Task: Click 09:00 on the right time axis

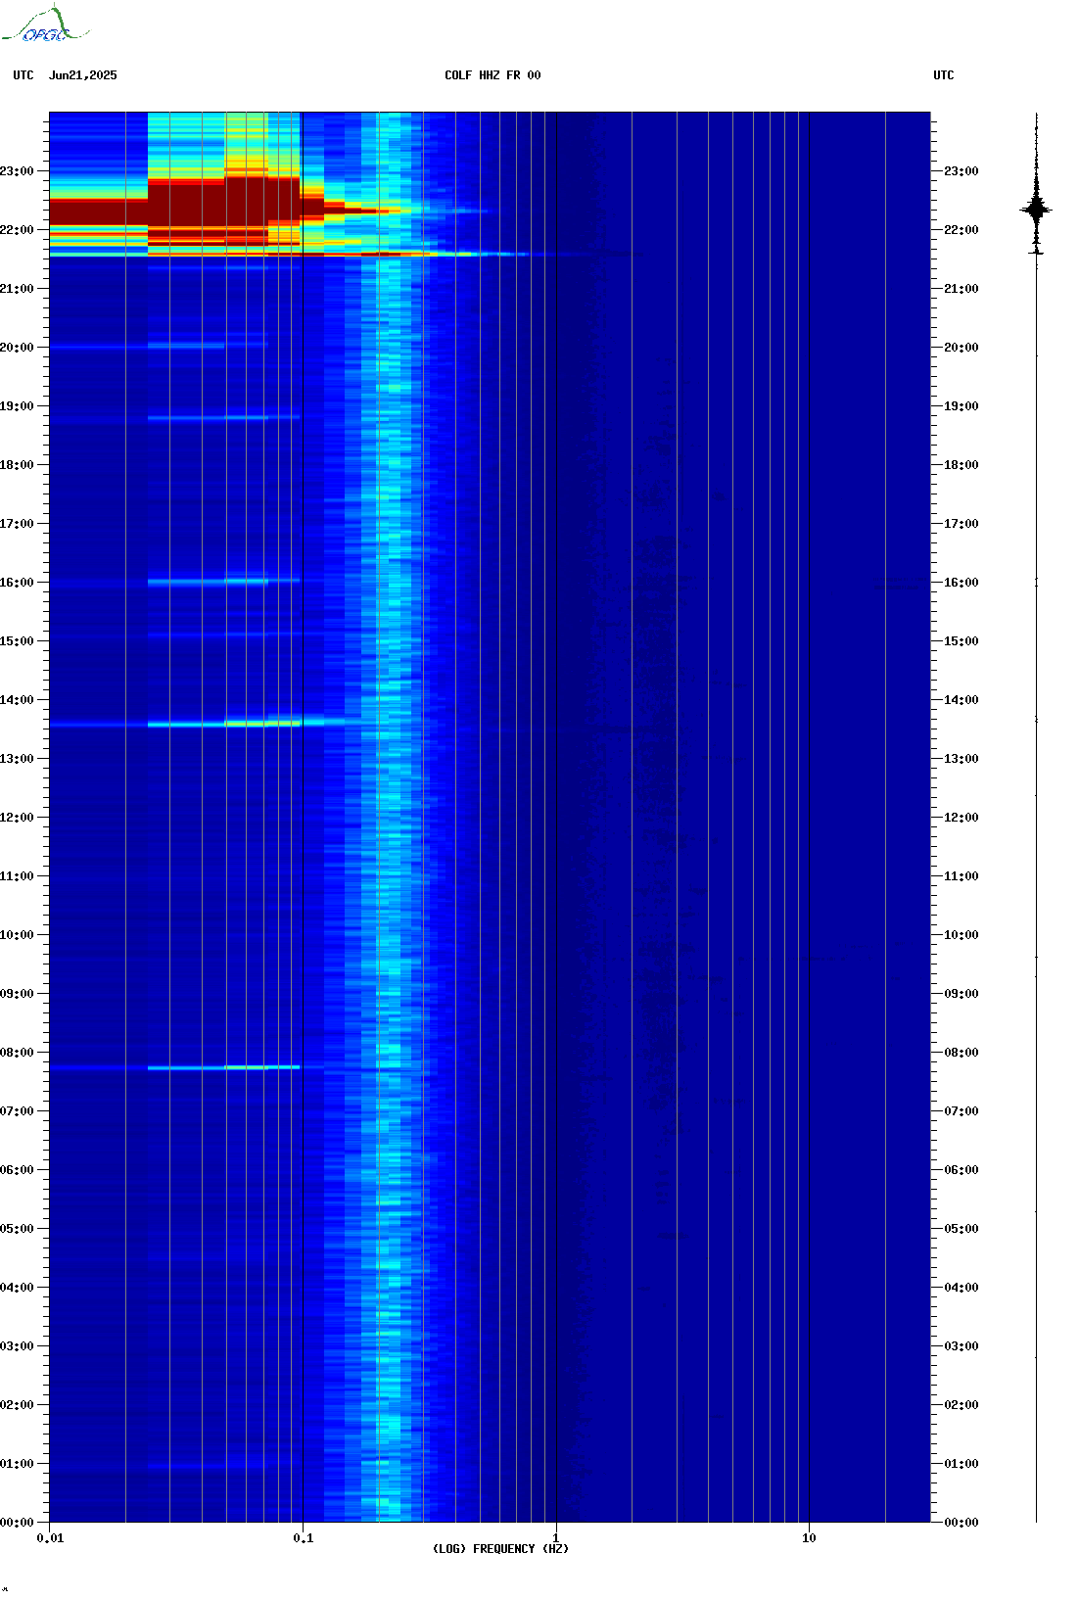Action: click(x=961, y=994)
